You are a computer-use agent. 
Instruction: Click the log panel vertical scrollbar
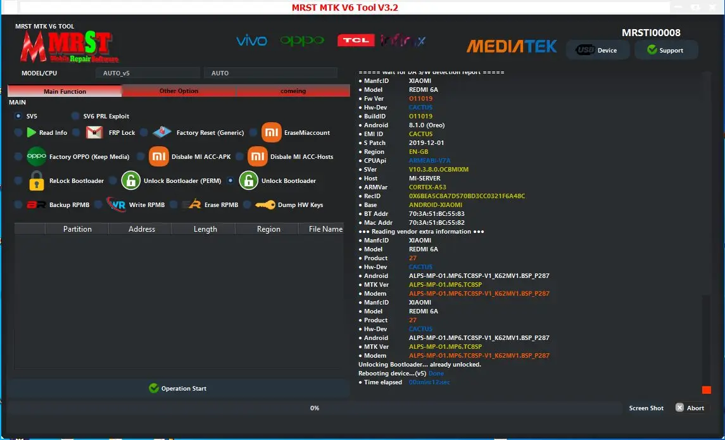(x=706, y=232)
